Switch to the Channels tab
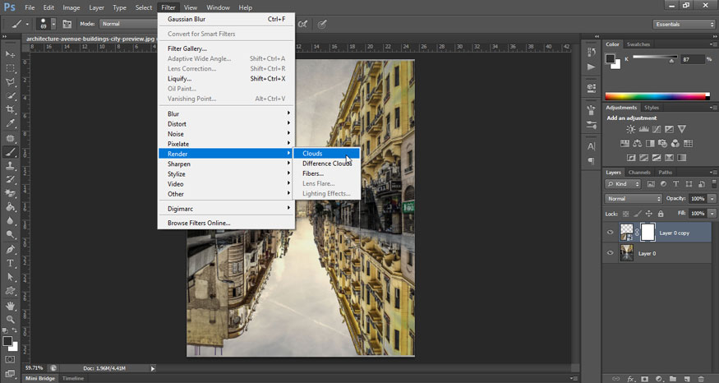This screenshot has height=383, width=719. 639,173
